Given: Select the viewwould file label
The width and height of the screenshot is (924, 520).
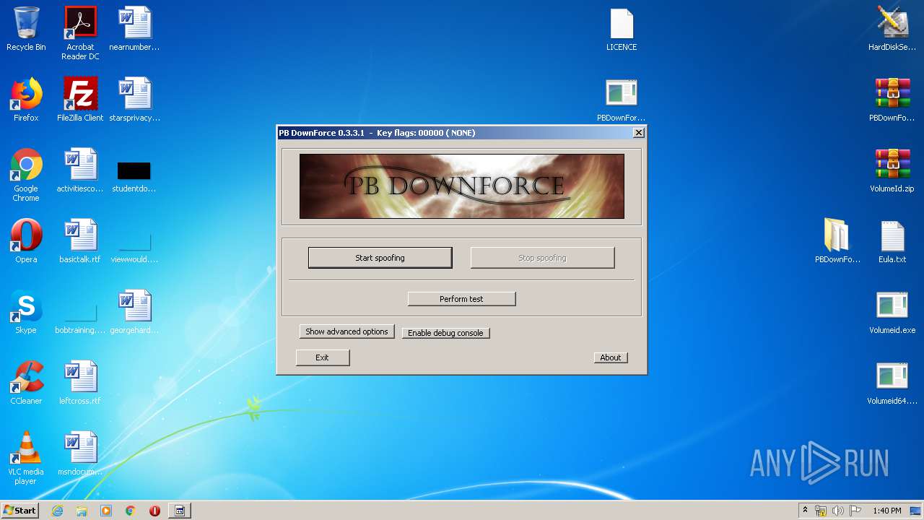Looking at the screenshot, I should (x=134, y=259).
